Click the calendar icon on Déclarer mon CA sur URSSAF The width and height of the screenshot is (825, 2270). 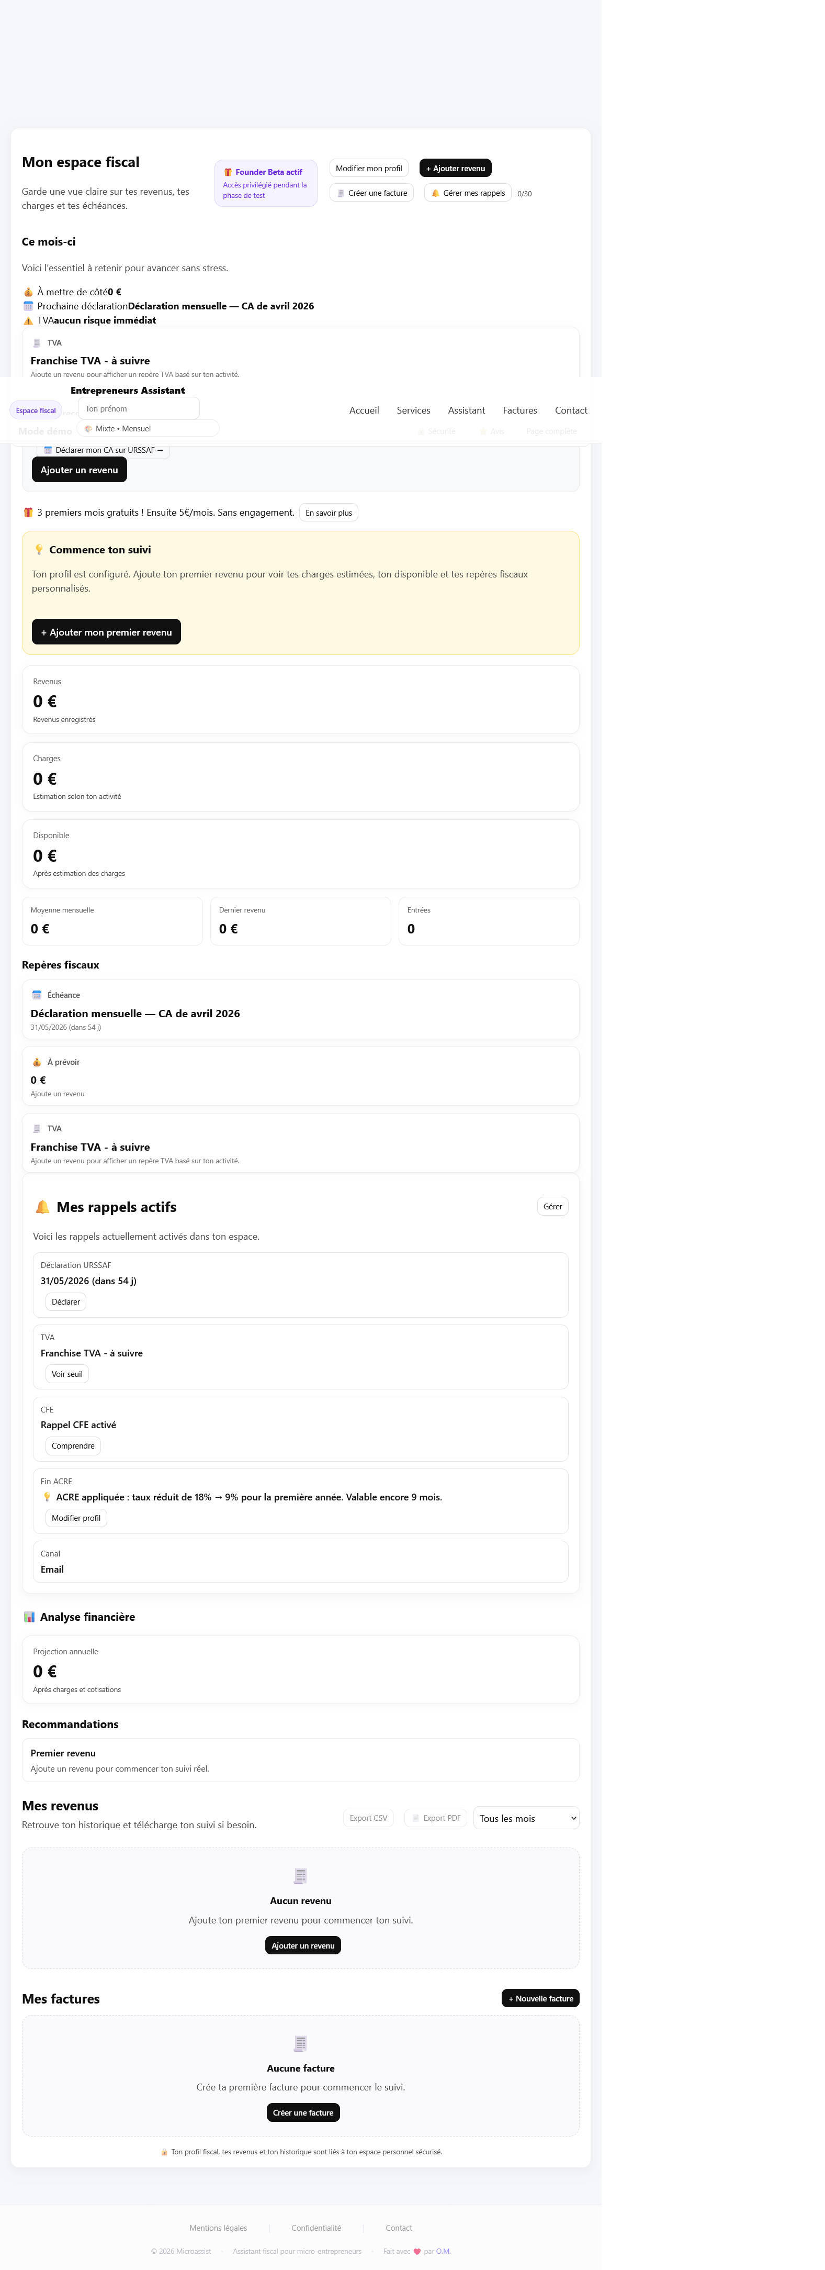pos(48,450)
